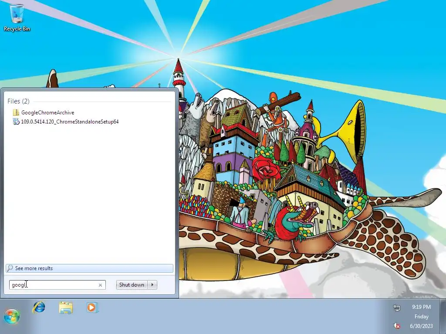Select the 109.0.5414.120_ChromeStandaloneSetup64 result text

pyautogui.click(x=70, y=122)
